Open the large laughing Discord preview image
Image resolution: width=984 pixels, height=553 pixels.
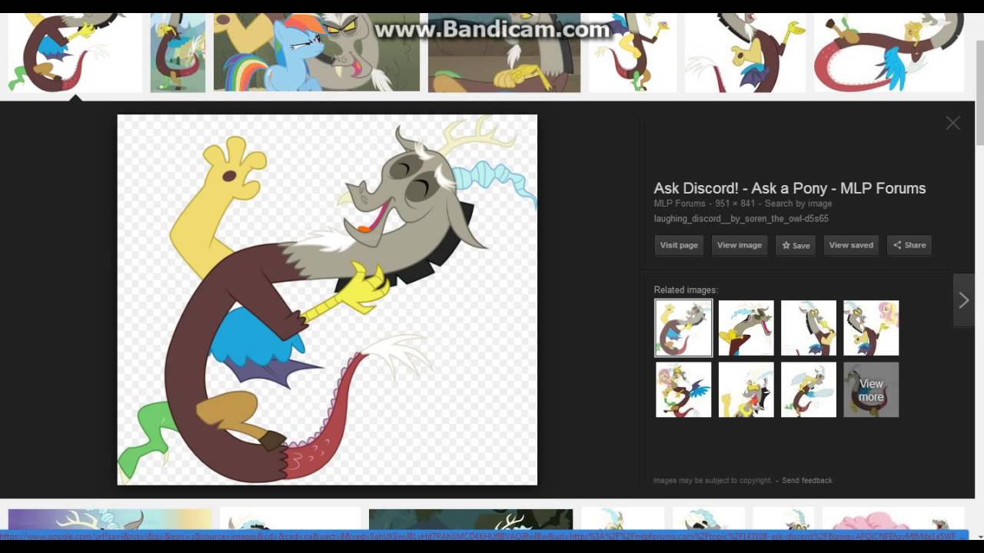tap(327, 300)
